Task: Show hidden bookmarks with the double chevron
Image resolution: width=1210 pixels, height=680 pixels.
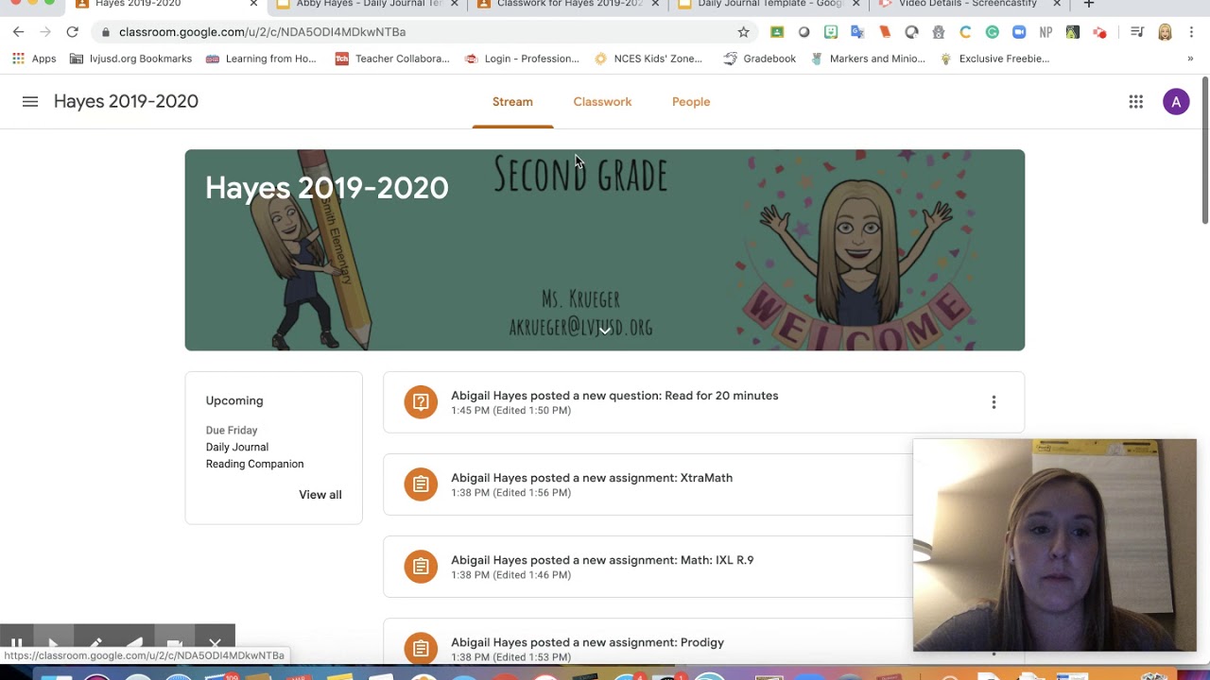Action: (1190, 59)
